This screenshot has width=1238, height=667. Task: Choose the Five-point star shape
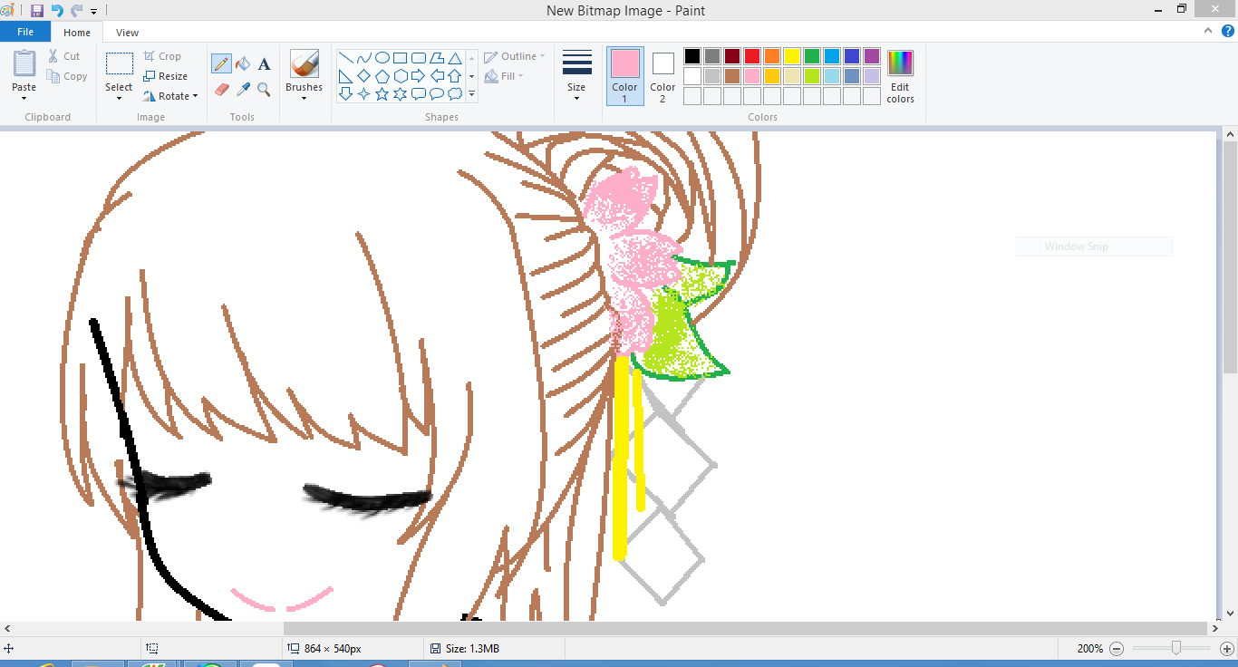pos(382,93)
